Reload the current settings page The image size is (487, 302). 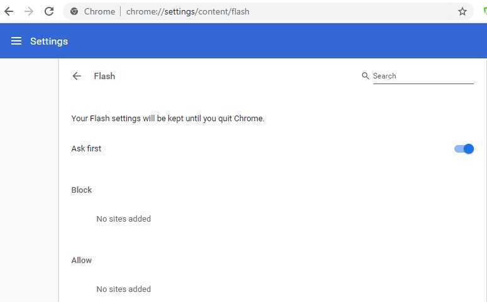(49, 11)
